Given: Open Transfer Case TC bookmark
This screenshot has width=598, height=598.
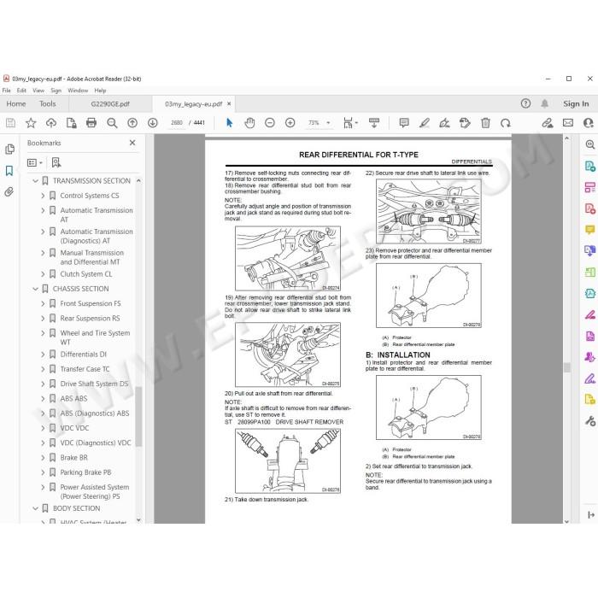Looking at the screenshot, I should (x=85, y=369).
